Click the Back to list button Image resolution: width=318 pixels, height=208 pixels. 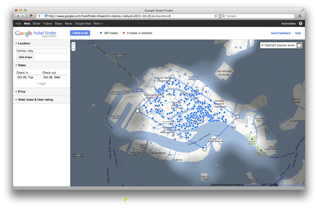pos(80,33)
